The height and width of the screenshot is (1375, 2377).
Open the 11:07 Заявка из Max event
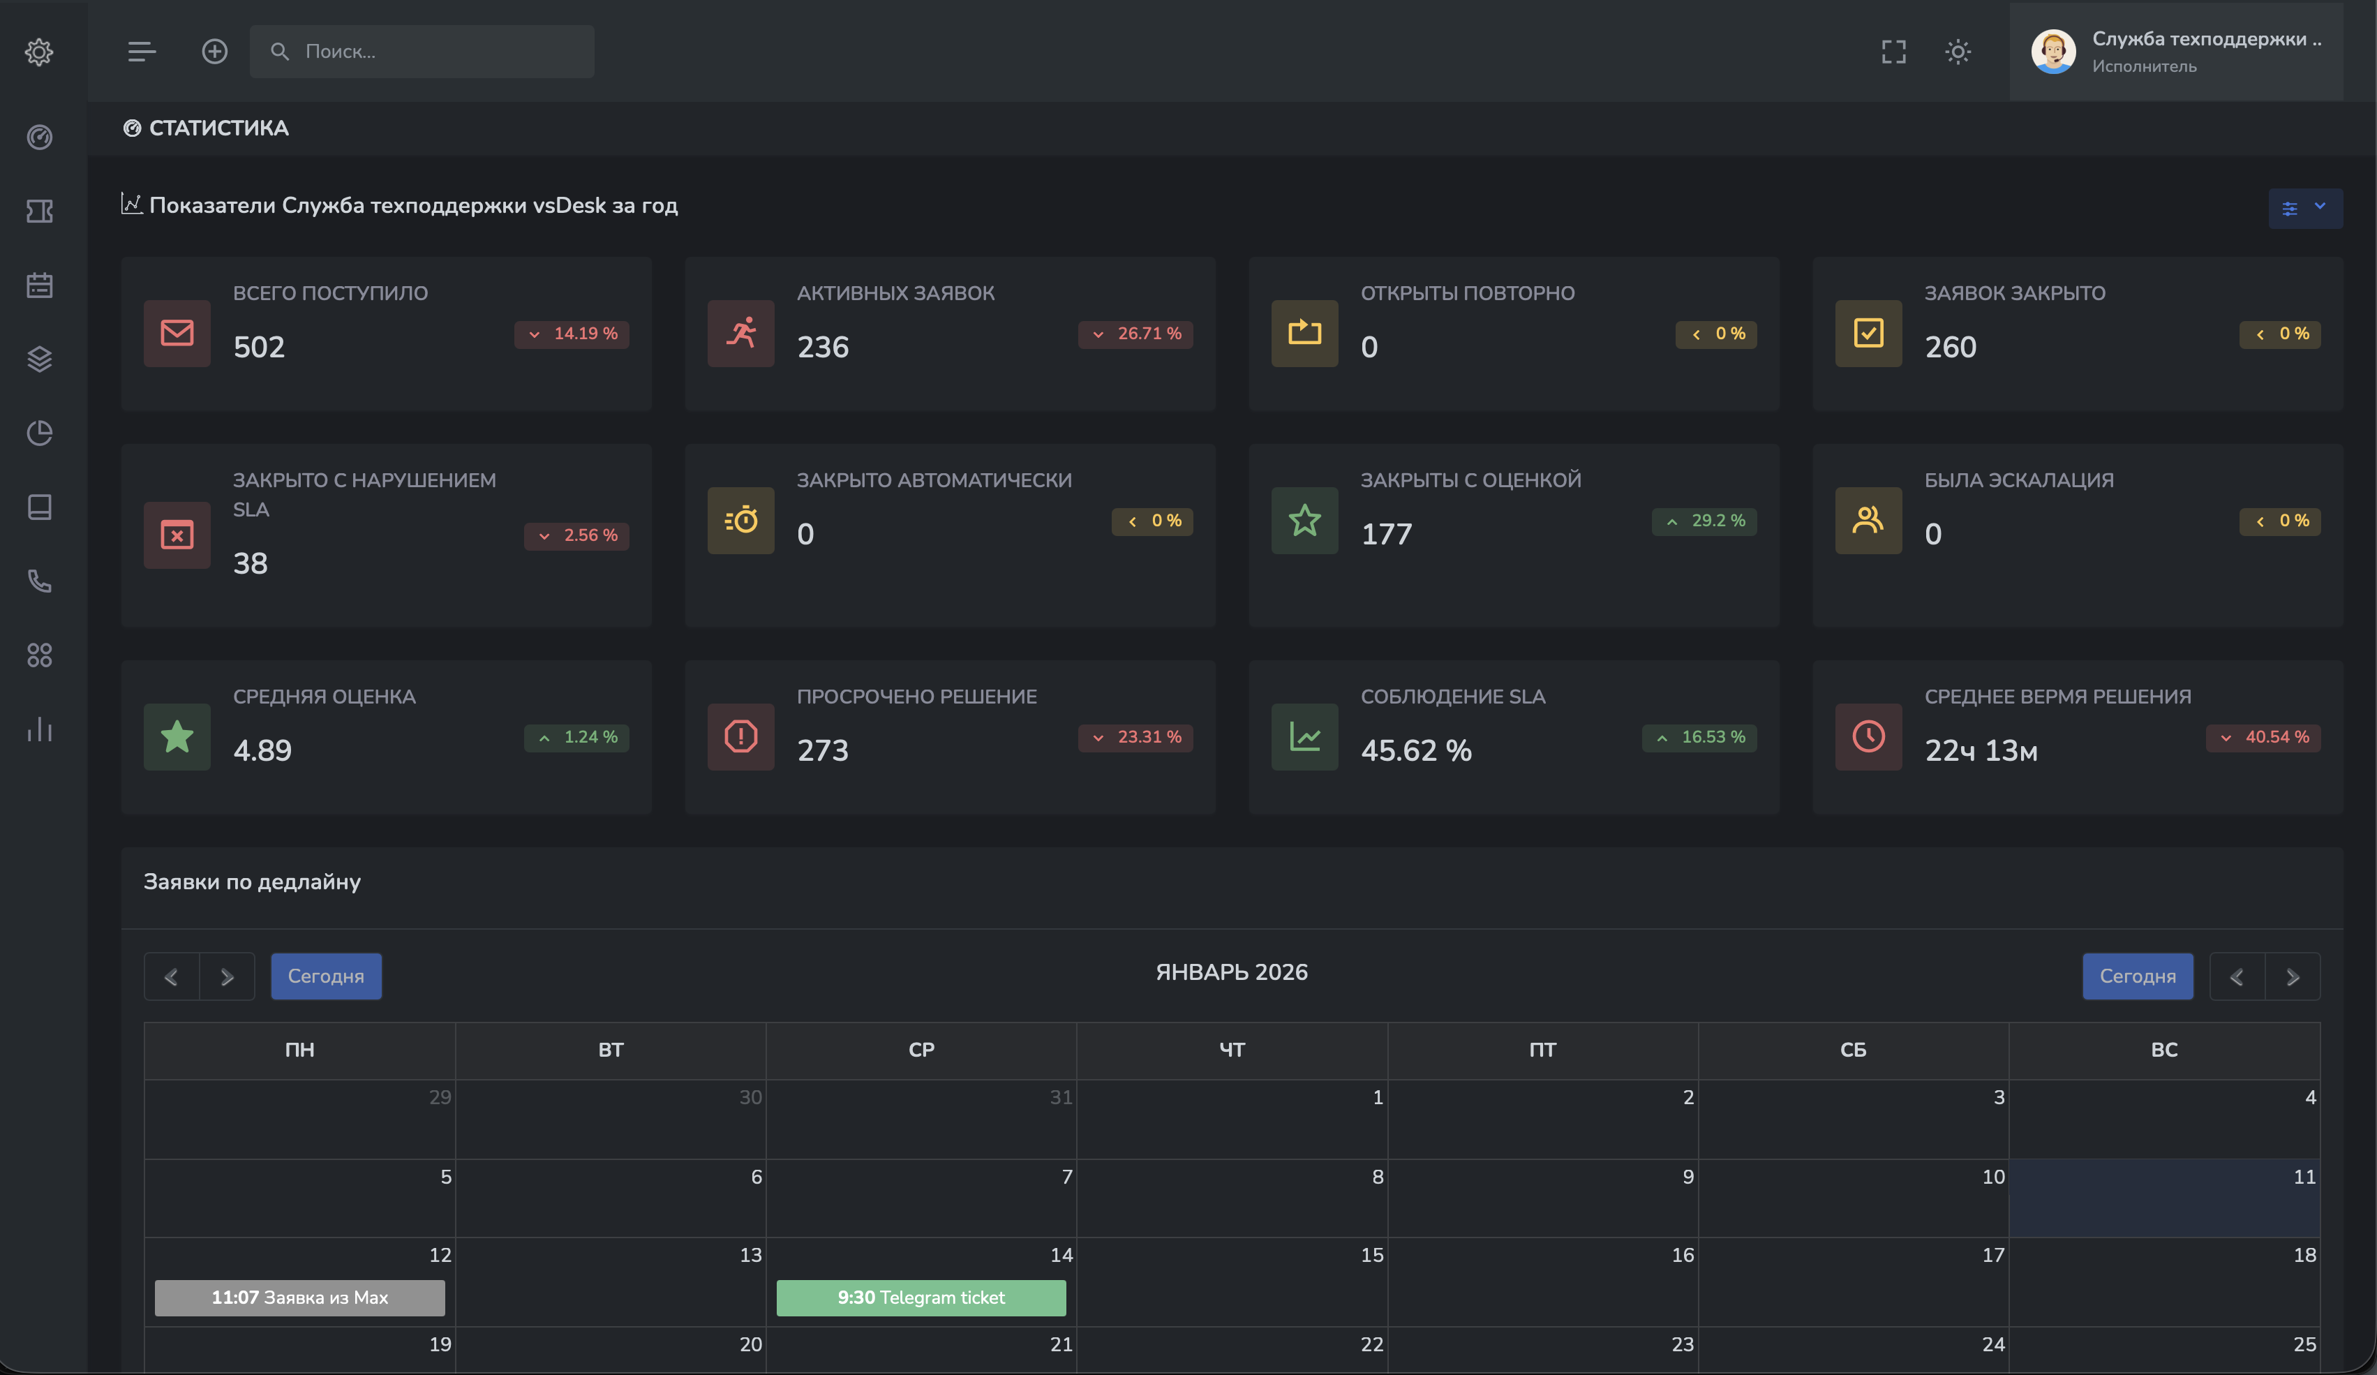tap(299, 1298)
